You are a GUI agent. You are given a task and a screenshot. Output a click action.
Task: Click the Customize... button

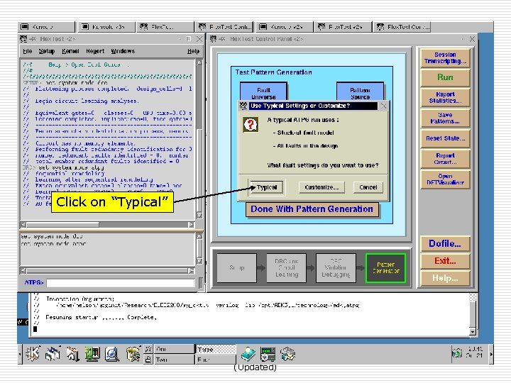[322, 187]
